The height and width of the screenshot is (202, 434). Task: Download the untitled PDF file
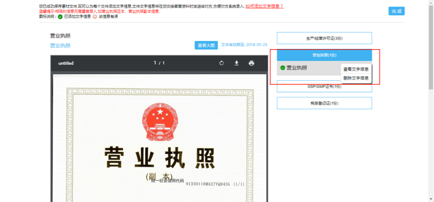(x=237, y=63)
